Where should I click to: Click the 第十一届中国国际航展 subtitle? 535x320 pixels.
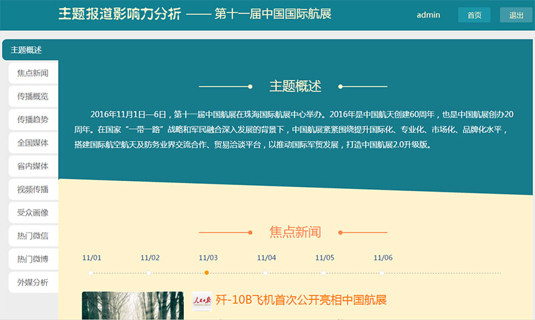coord(273,14)
